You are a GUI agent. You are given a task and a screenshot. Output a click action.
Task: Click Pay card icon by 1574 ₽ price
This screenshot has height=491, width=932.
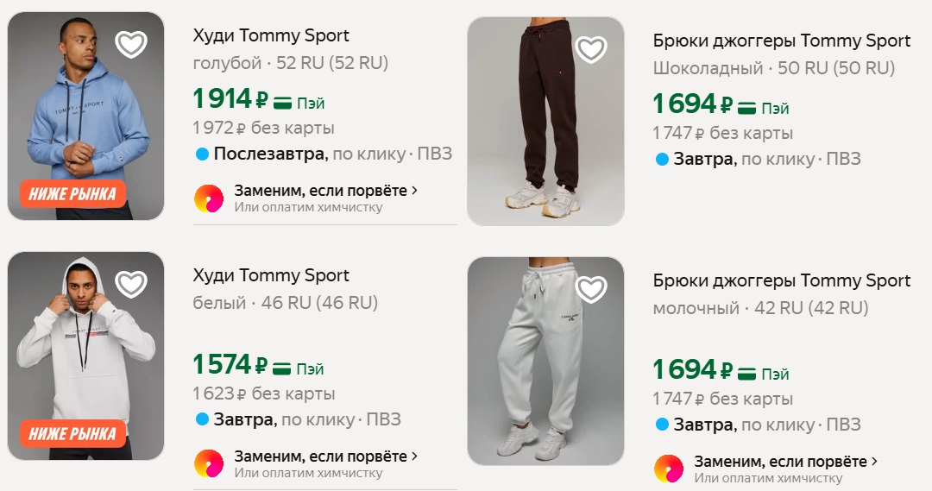click(282, 368)
